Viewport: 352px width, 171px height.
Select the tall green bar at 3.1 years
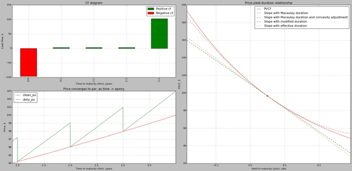159,34
